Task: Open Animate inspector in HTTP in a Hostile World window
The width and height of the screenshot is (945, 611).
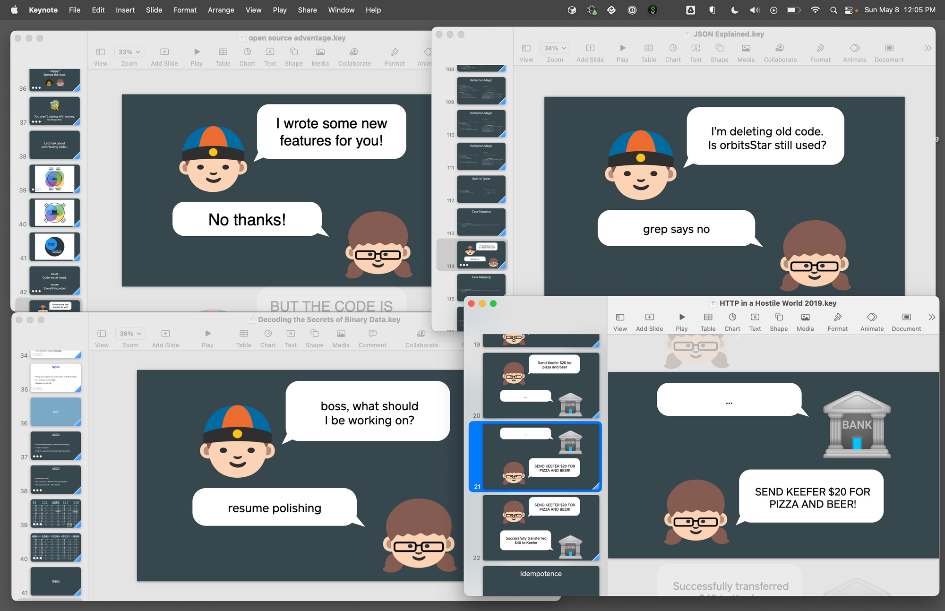Action: pos(872,322)
